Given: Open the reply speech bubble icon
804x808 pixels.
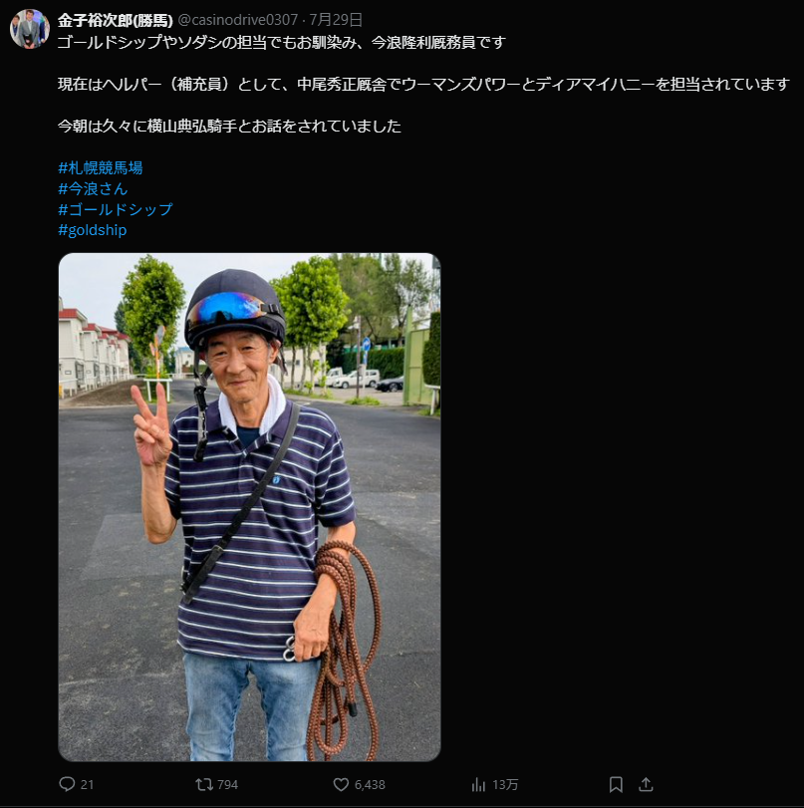Looking at the screenshot, I should (67, 784).
